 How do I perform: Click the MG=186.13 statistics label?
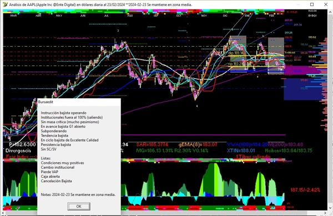point(172,150)
